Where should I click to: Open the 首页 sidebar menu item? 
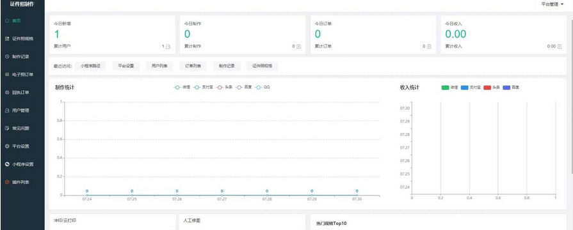point(22,21)
